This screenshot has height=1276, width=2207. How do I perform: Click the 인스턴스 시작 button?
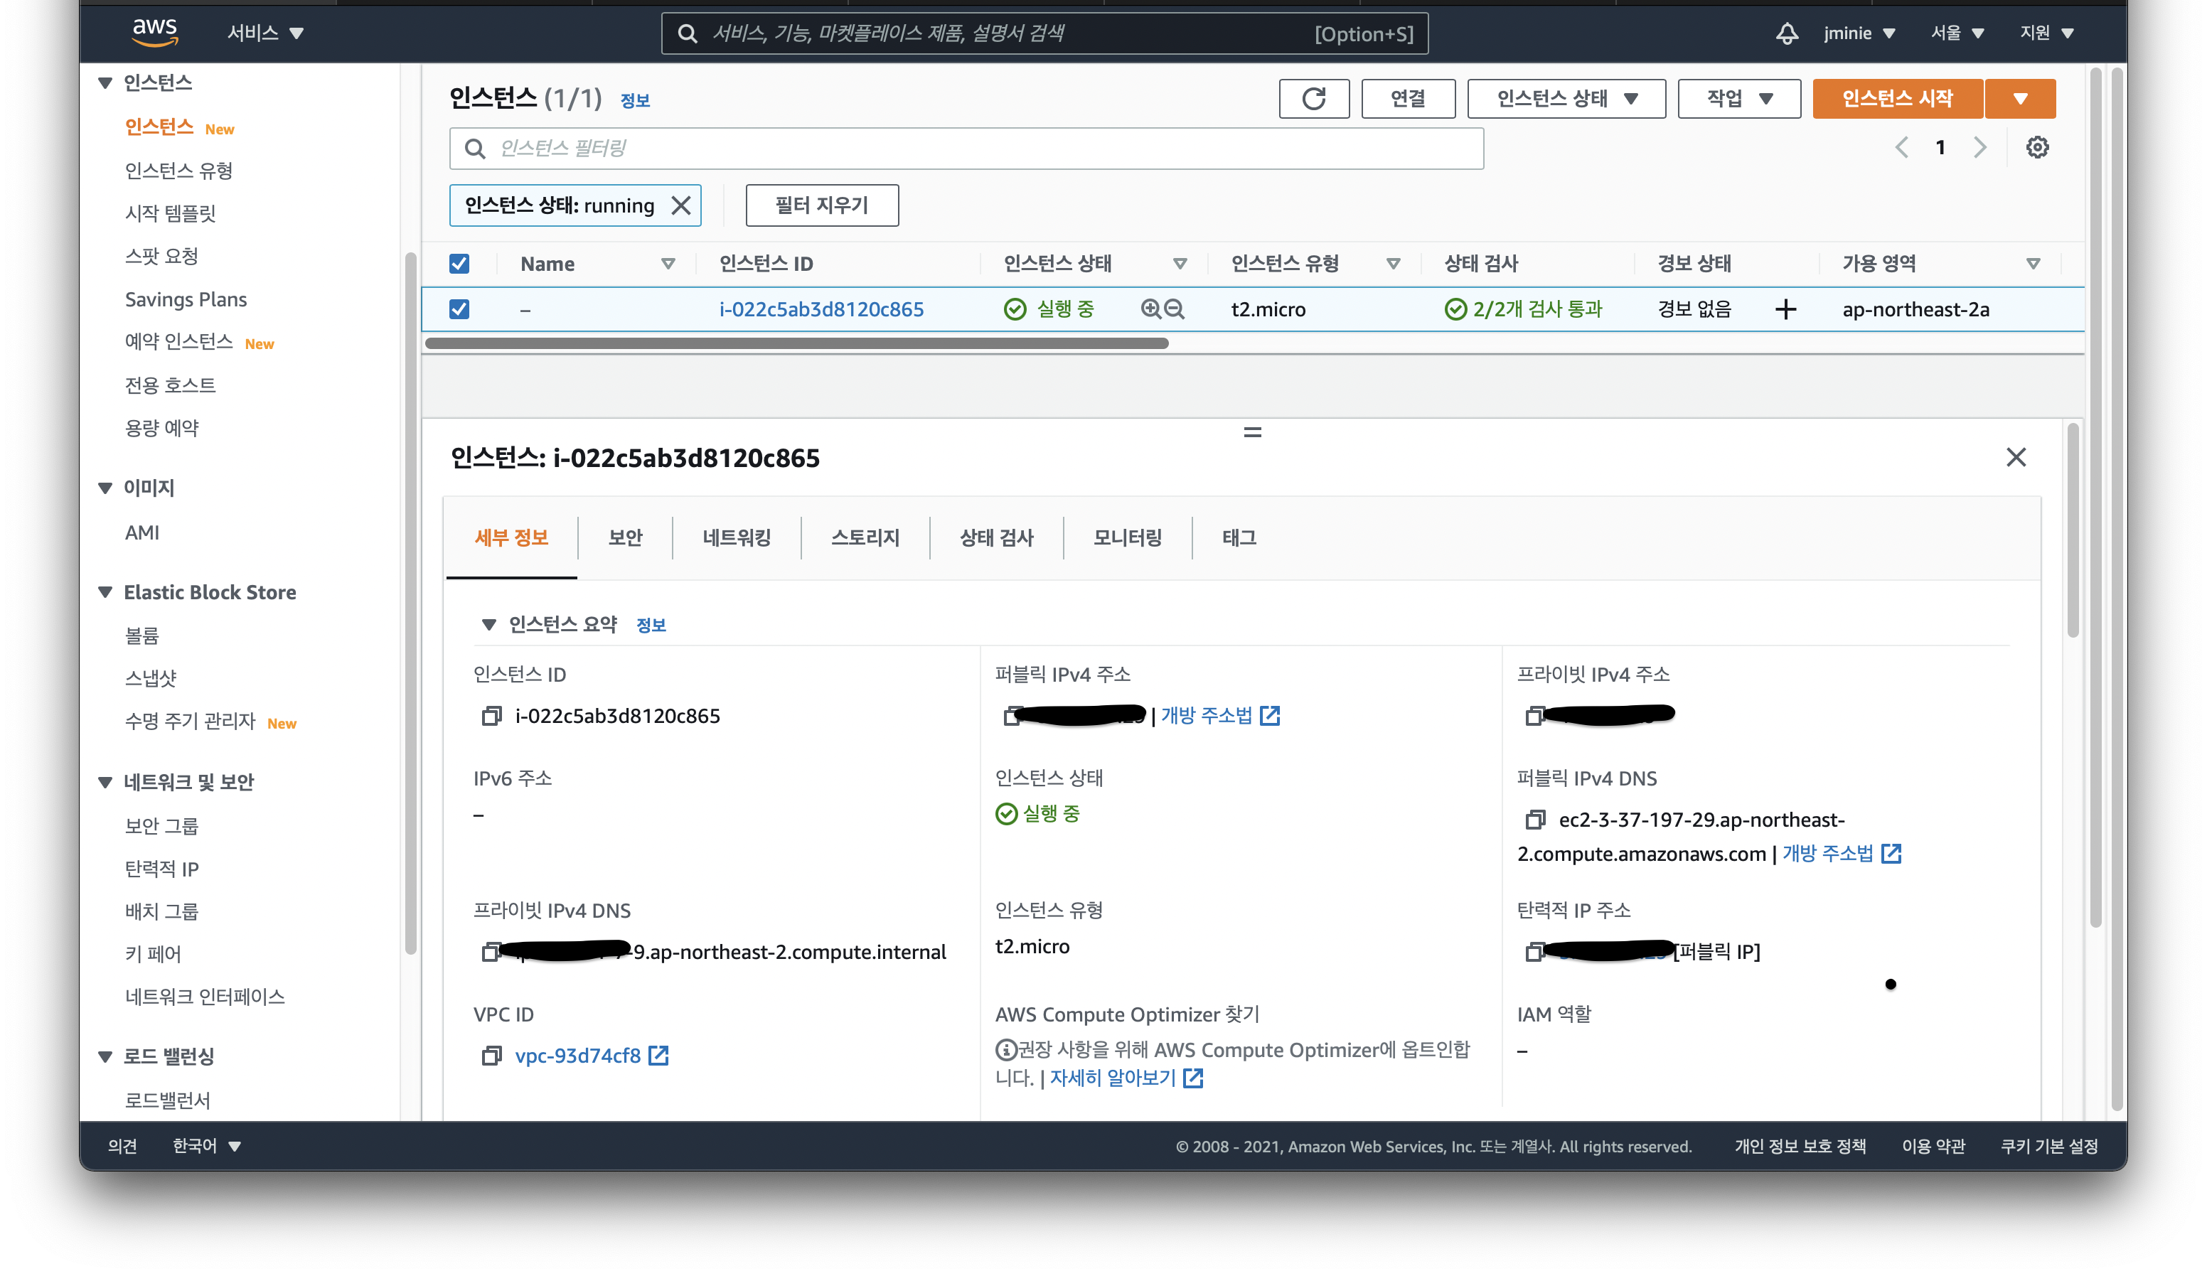pos(1897,98)
